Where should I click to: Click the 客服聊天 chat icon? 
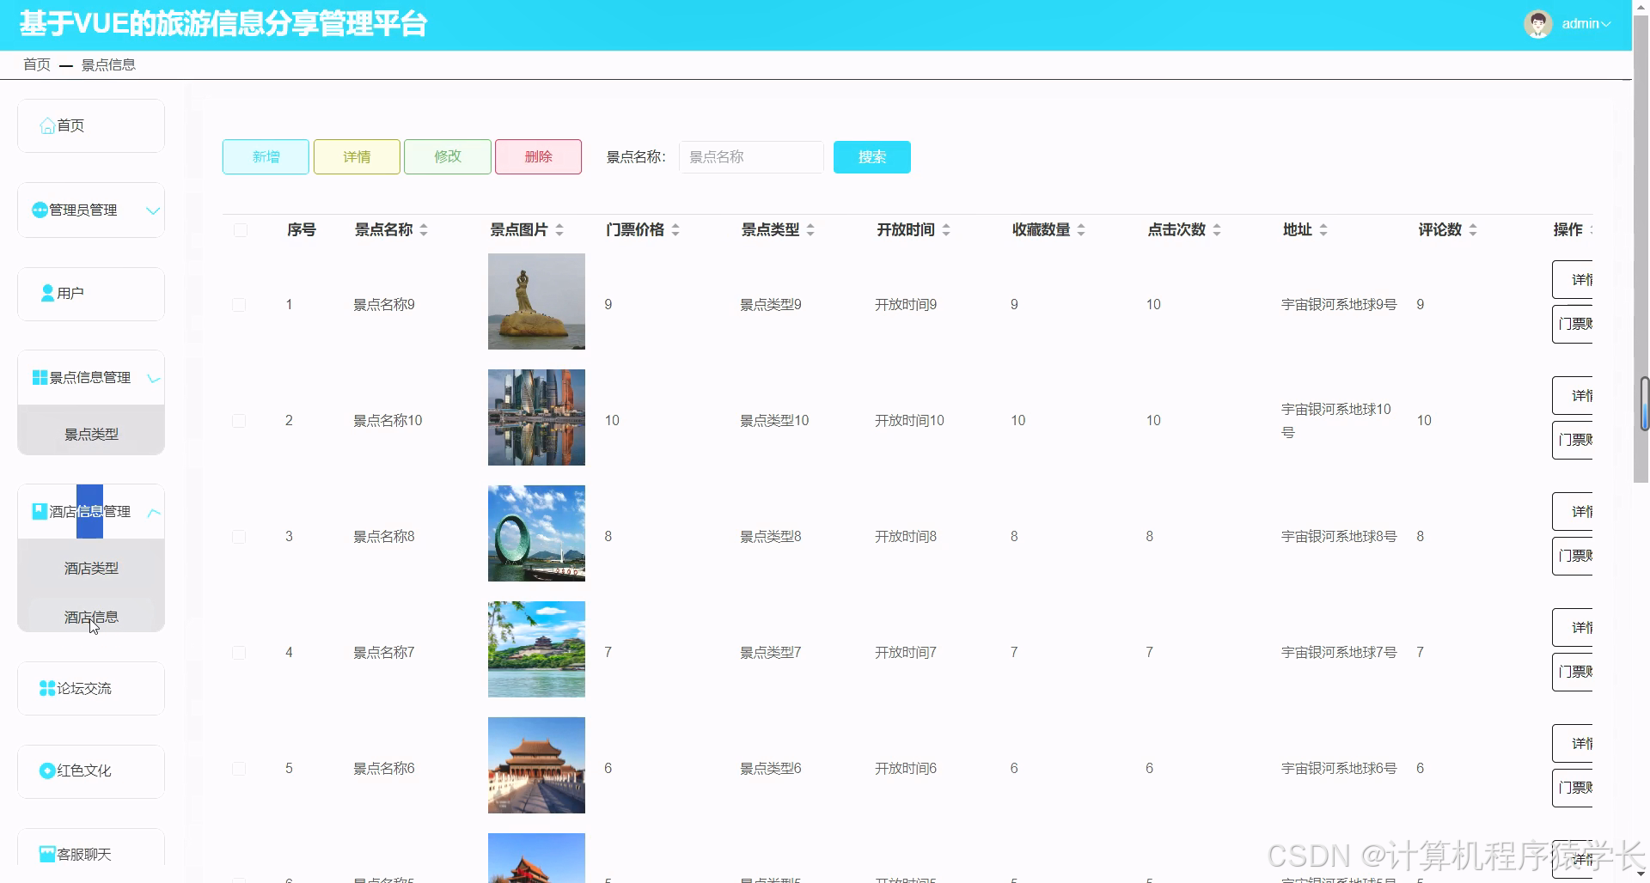pyautogui.click(x=47, y=853)
